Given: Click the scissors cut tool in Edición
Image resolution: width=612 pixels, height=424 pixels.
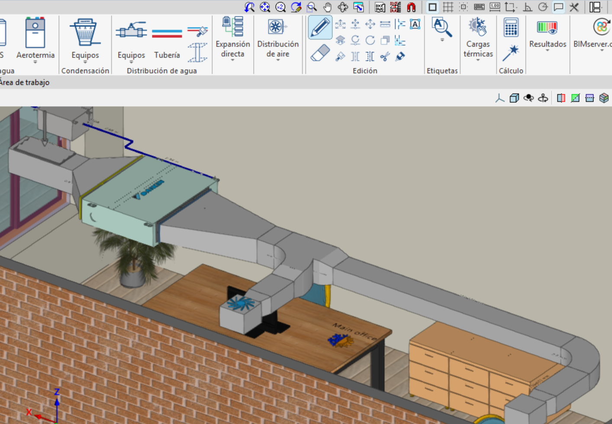Looking at the screenshot, I should [x=385, y=56].
